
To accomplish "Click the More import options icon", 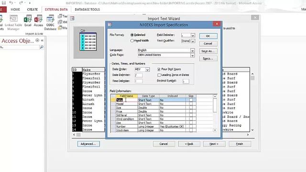I will tap(60, 28).
